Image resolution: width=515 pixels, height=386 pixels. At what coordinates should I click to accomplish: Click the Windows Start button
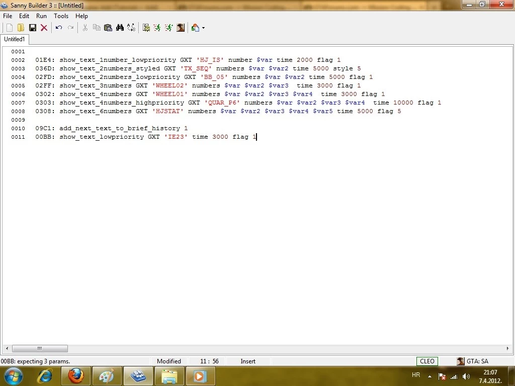(x=13, y=375)
